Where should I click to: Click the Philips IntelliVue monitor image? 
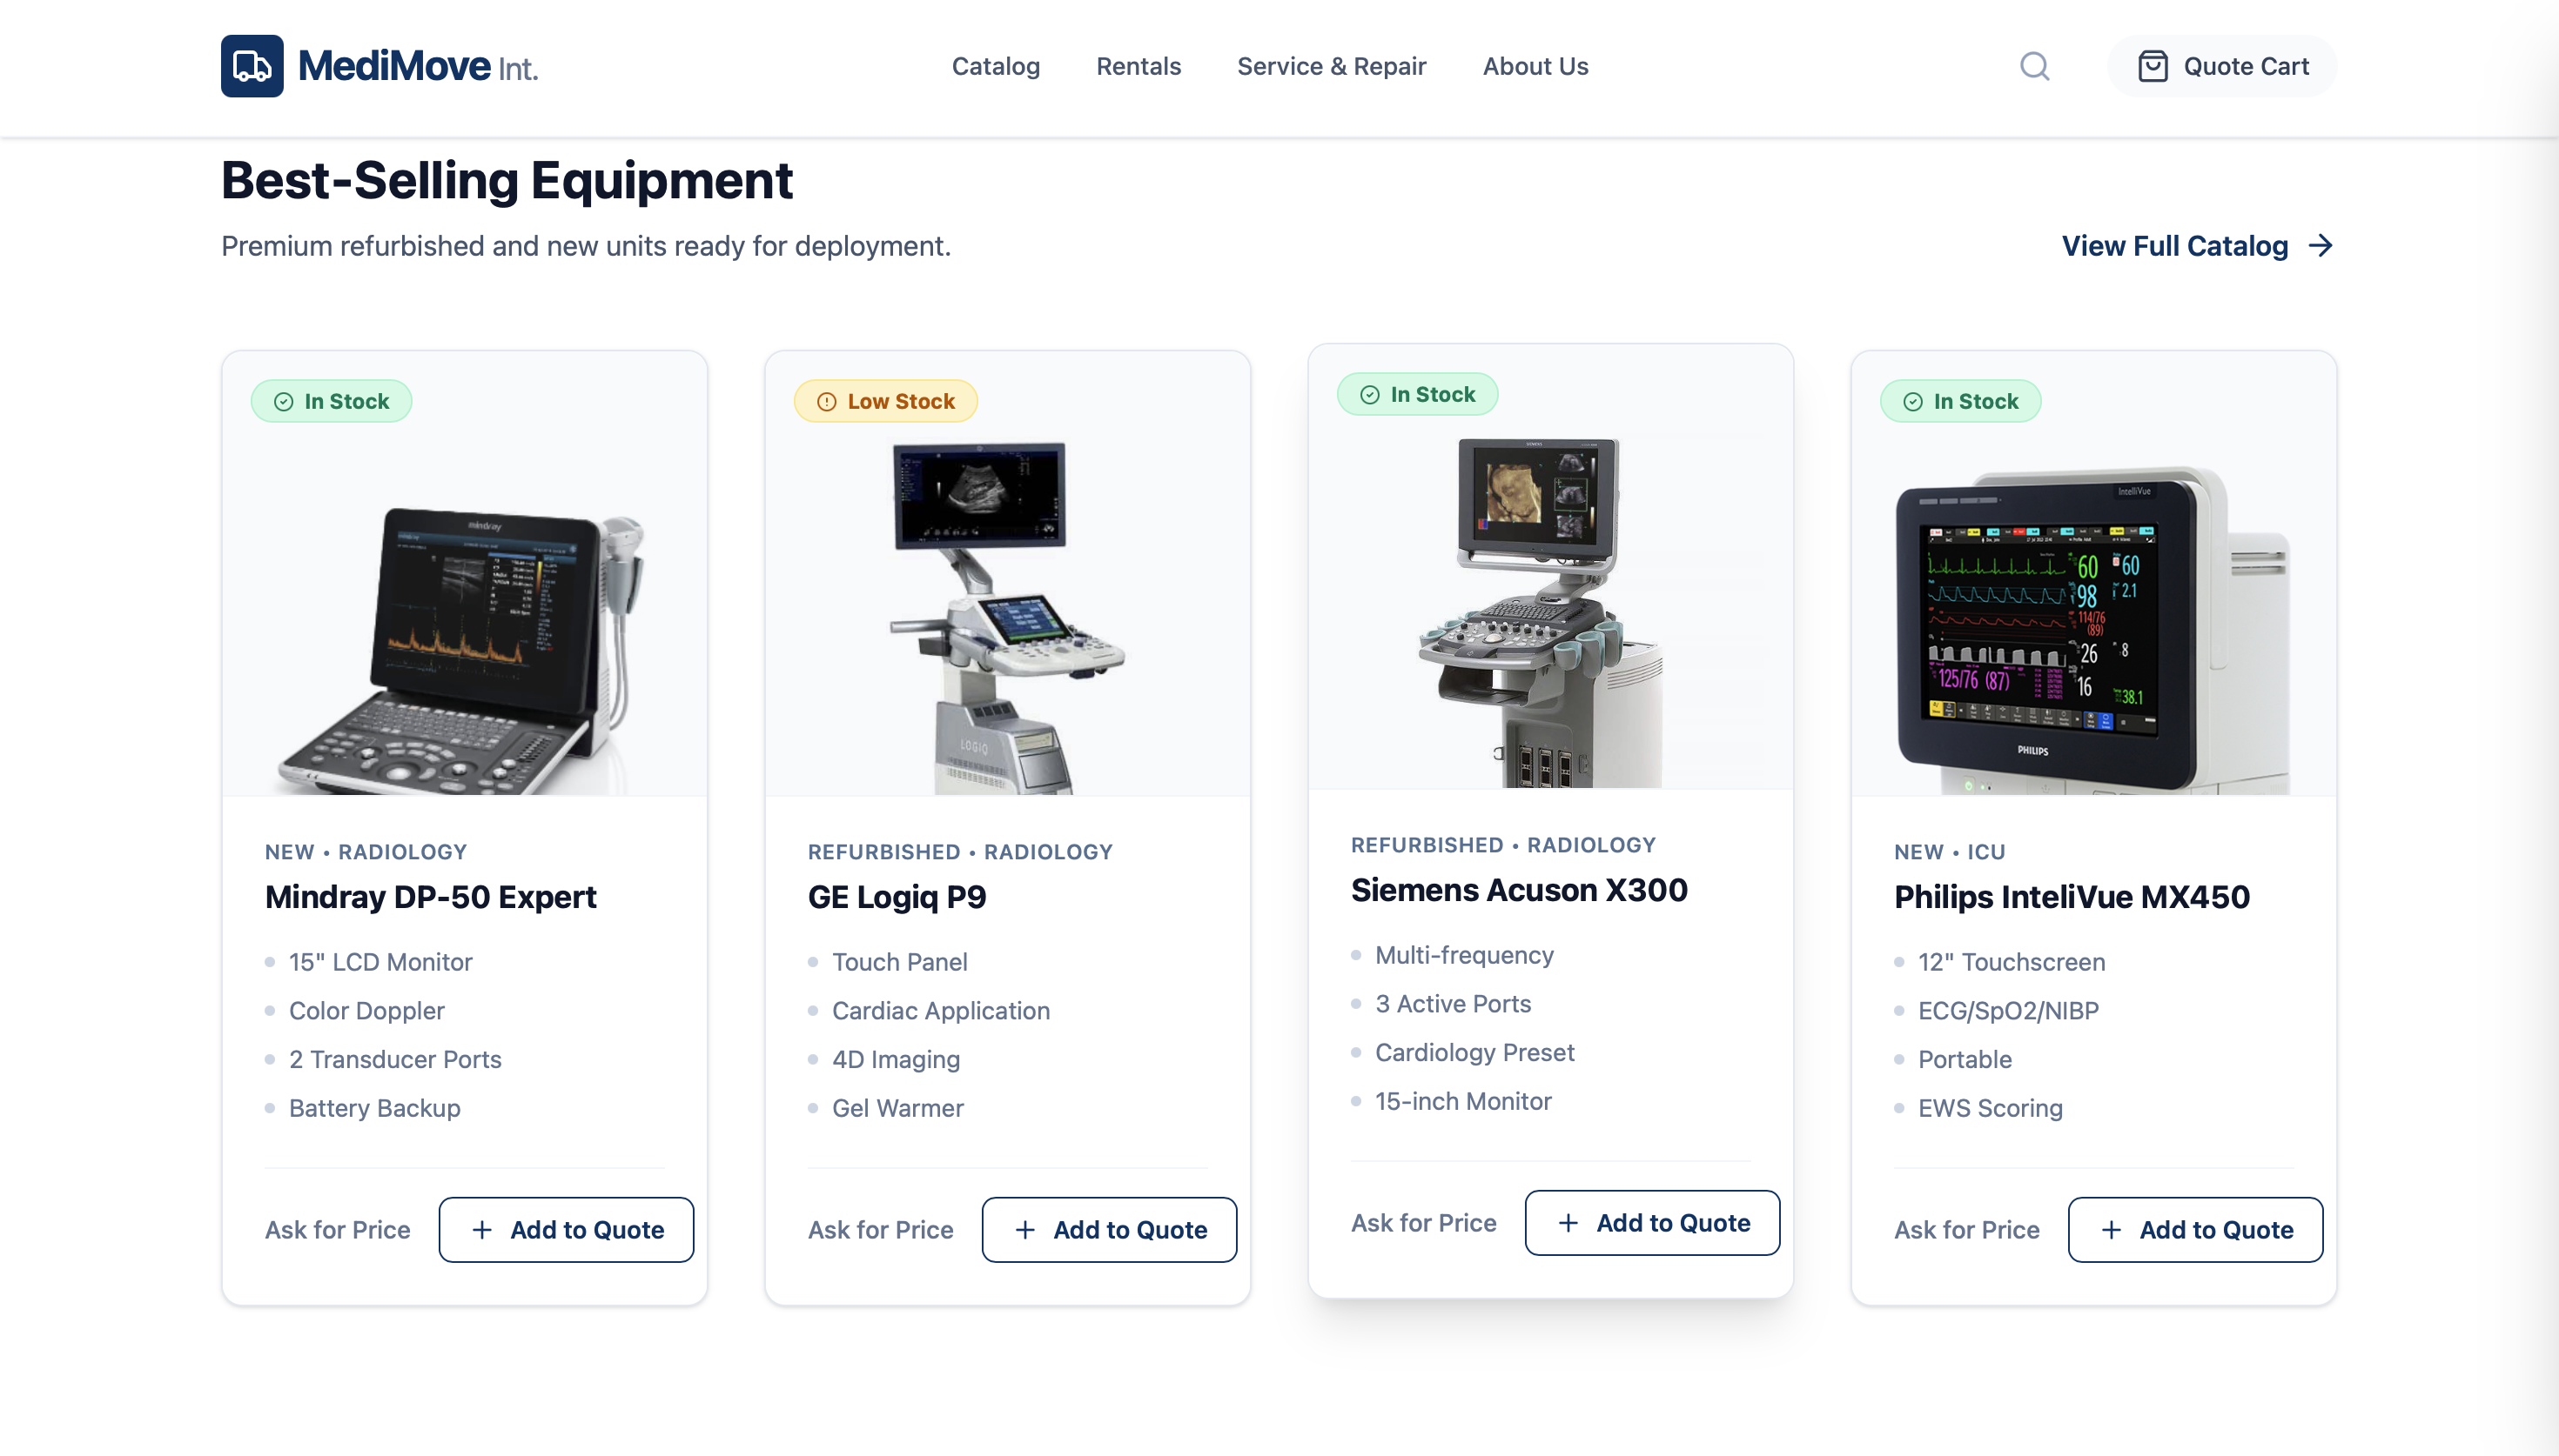2092,630
